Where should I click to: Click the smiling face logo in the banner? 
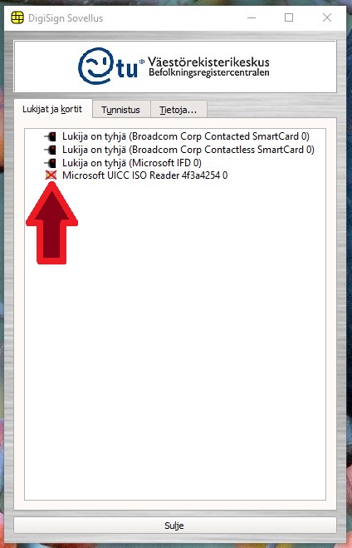pyautogui.click(x=95, y=66)
